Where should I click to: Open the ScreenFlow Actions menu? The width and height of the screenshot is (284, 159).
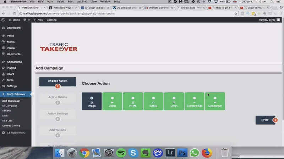click(82, 2)
